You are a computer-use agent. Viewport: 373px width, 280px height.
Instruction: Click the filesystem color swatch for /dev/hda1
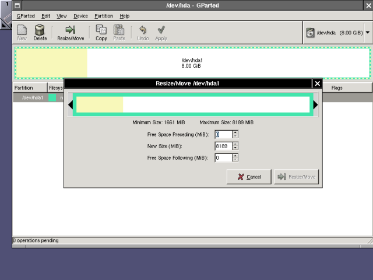coord(52,97)
